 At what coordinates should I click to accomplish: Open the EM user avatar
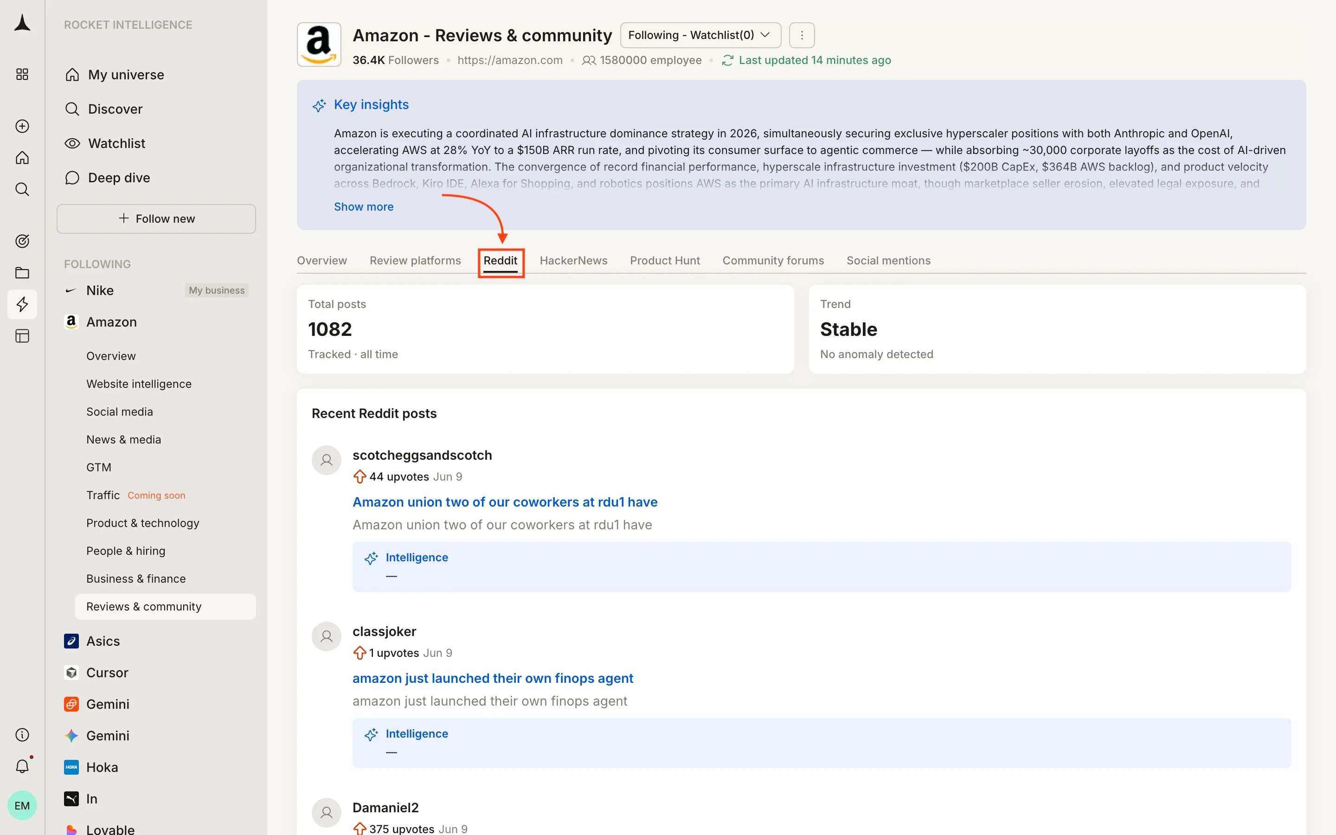tap(22, 805)
